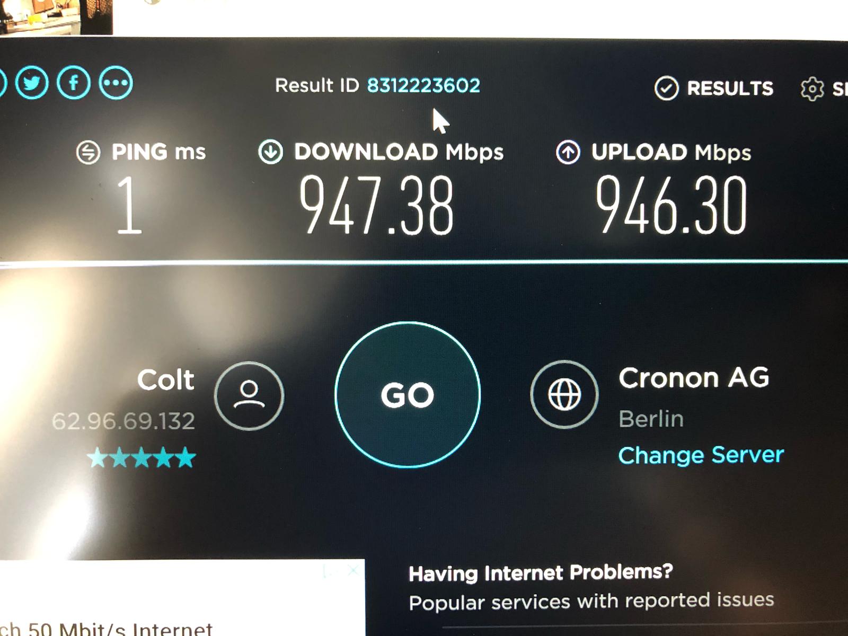This screenshot has width=848, height=636.
Task: Share result via Twitter icon
Action: pyautogui.click(x=32, y=83)
